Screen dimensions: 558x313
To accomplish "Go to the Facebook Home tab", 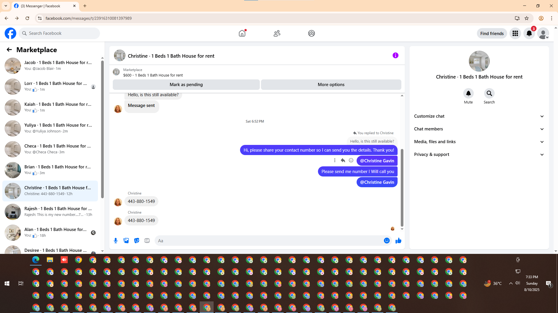I will 242,33.
